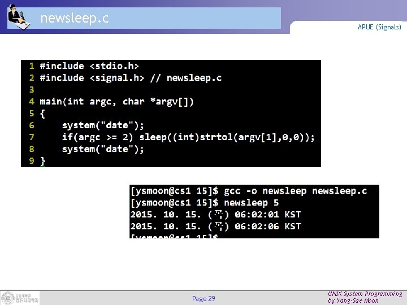Click the 06:02:06 KST output line
Image resolution: width=407 pixels, height=305 pixels.
pos(215,226)
